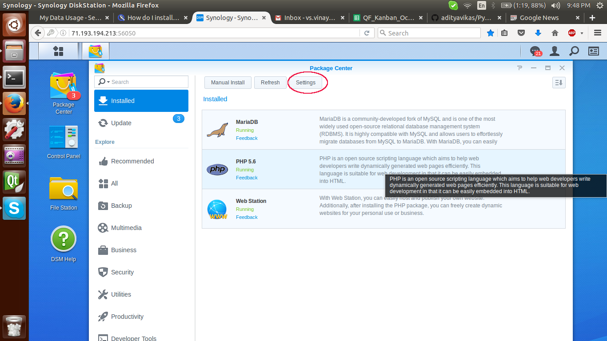This screenshot has width=607, height=341.
Task: Open All packages category
Action: tap(141, 183)
